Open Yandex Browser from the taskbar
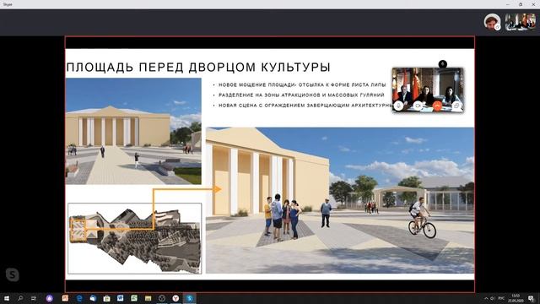The height and width of the screenshot is (304, 540). pos(175,298)
